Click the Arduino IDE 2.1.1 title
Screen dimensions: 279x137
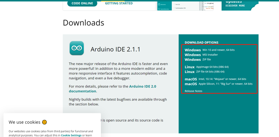coord(115,49)
